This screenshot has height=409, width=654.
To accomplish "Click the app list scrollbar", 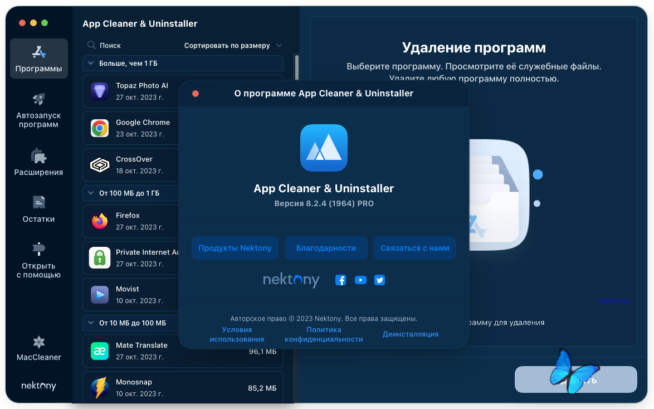I will [x=296, y=67].
